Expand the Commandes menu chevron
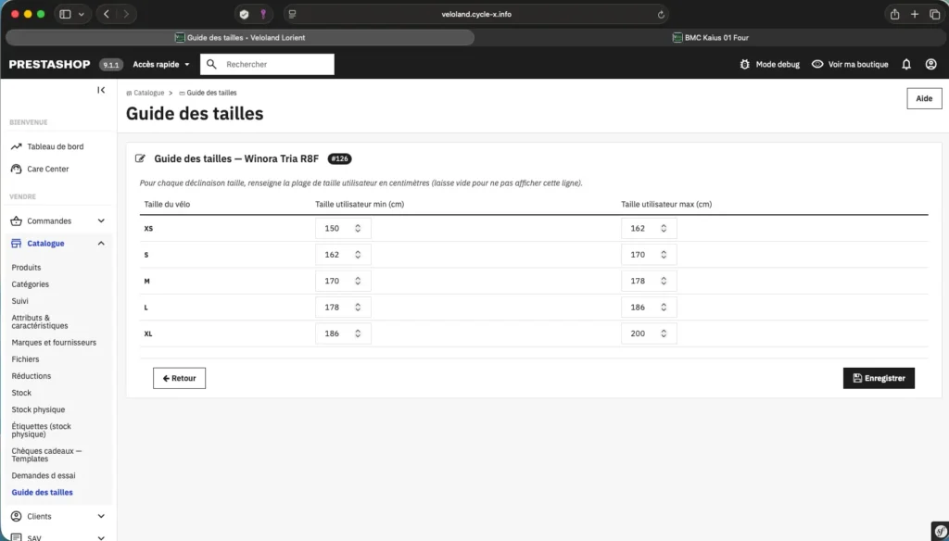 tap(101, 220)
